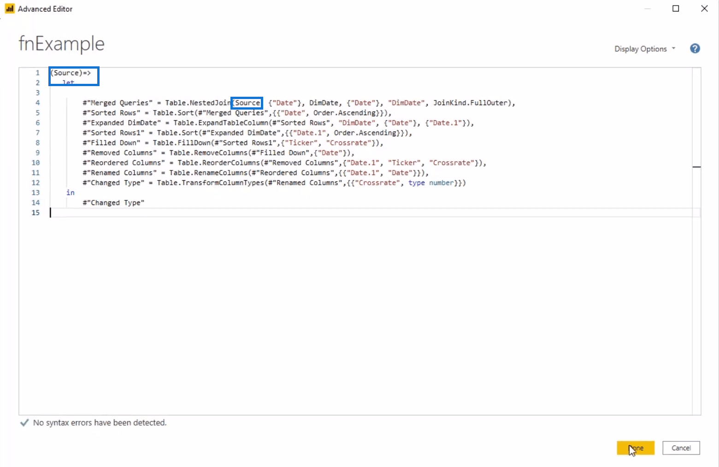Screen dimensions: 719x467
Task: Click the fnExample query title
Action: tap(62, 44)
